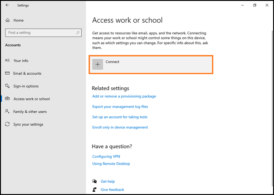
Task: Click the Family & other users icon
Action: click(7, 111)
